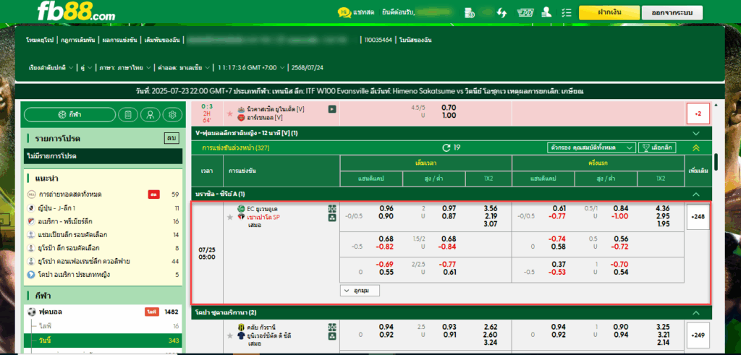Select full-time 1X2 odds 3.56
This screenshot has height=355, width=741.
[x=491, y=208]
